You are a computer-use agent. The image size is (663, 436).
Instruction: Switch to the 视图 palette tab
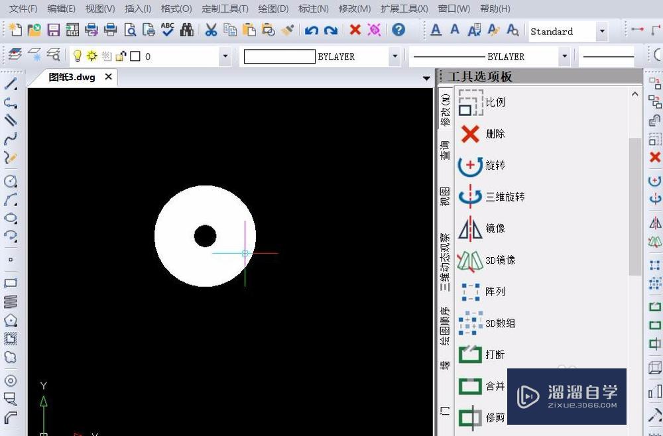(x=446, y=196)
